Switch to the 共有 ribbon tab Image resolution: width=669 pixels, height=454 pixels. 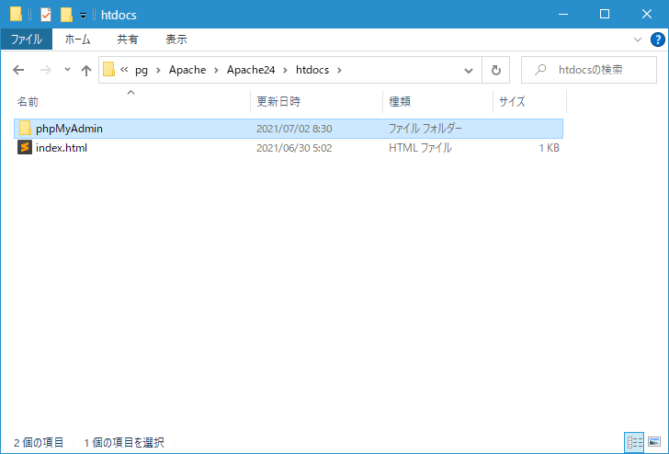[x=128, y=40]
